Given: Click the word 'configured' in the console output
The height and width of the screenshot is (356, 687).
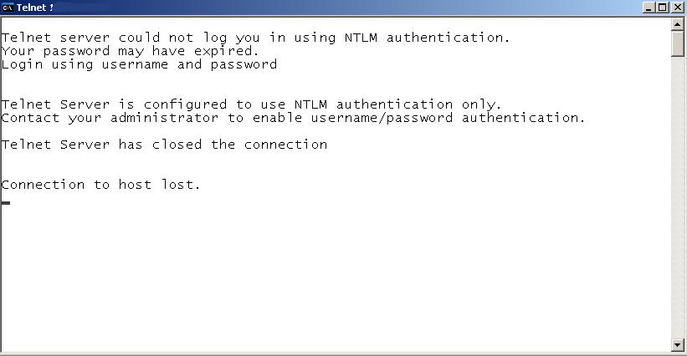Looking at the screenshot, I should 185,104.
